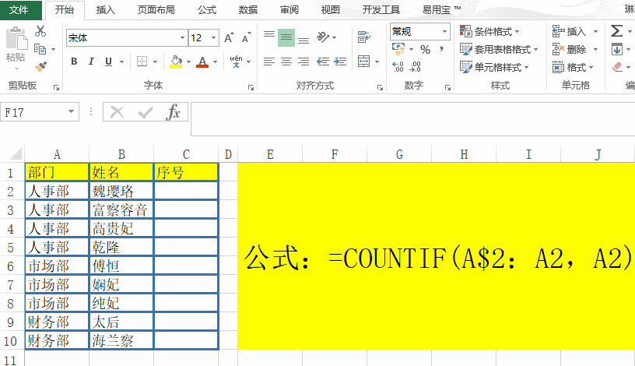Open the Name Box F17 dropdown

(x=72, y=111)
